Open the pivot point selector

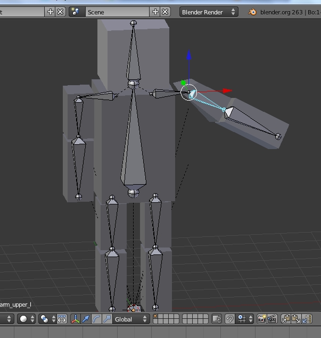coord(47,319)
